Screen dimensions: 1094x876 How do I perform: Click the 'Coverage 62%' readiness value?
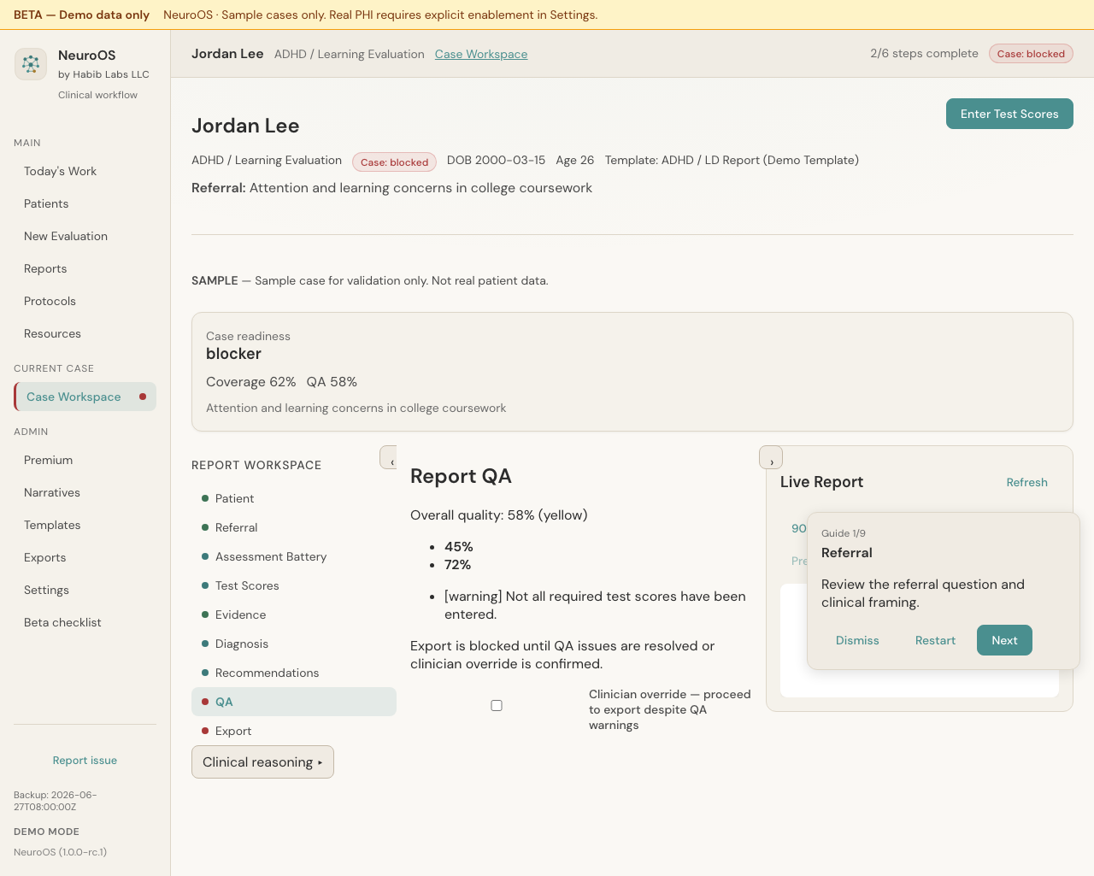pyautogui.click(x=250, y=382)
